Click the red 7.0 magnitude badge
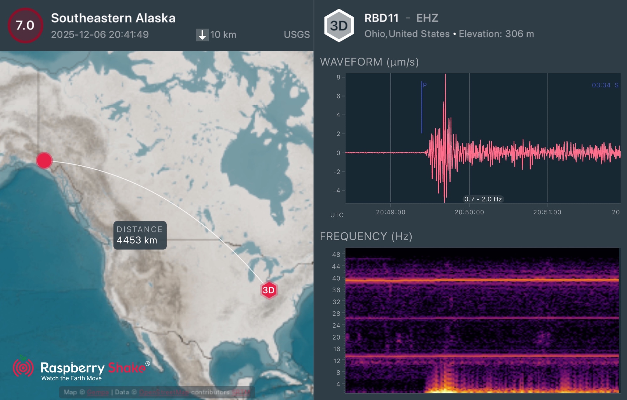Viewport: 627px width, 400px height. click(25, 25)
